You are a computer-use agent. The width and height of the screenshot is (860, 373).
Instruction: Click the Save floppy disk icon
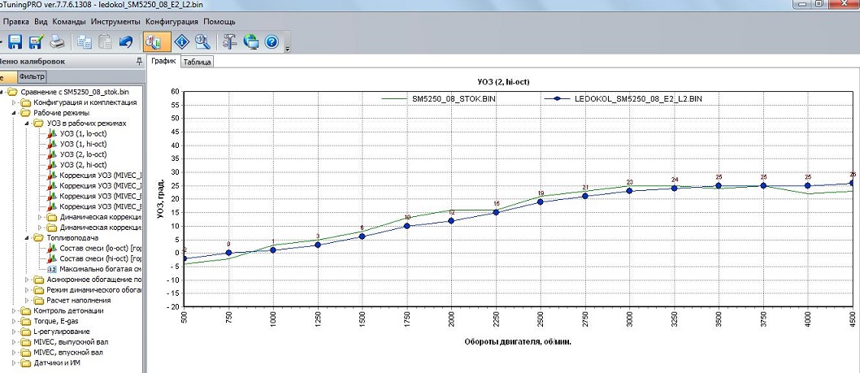click(15, 41)
